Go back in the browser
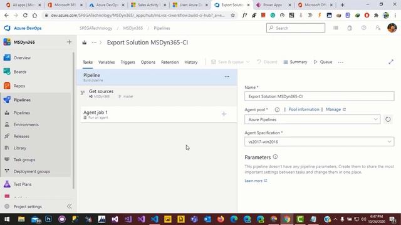401x225 pixels. 6,15
